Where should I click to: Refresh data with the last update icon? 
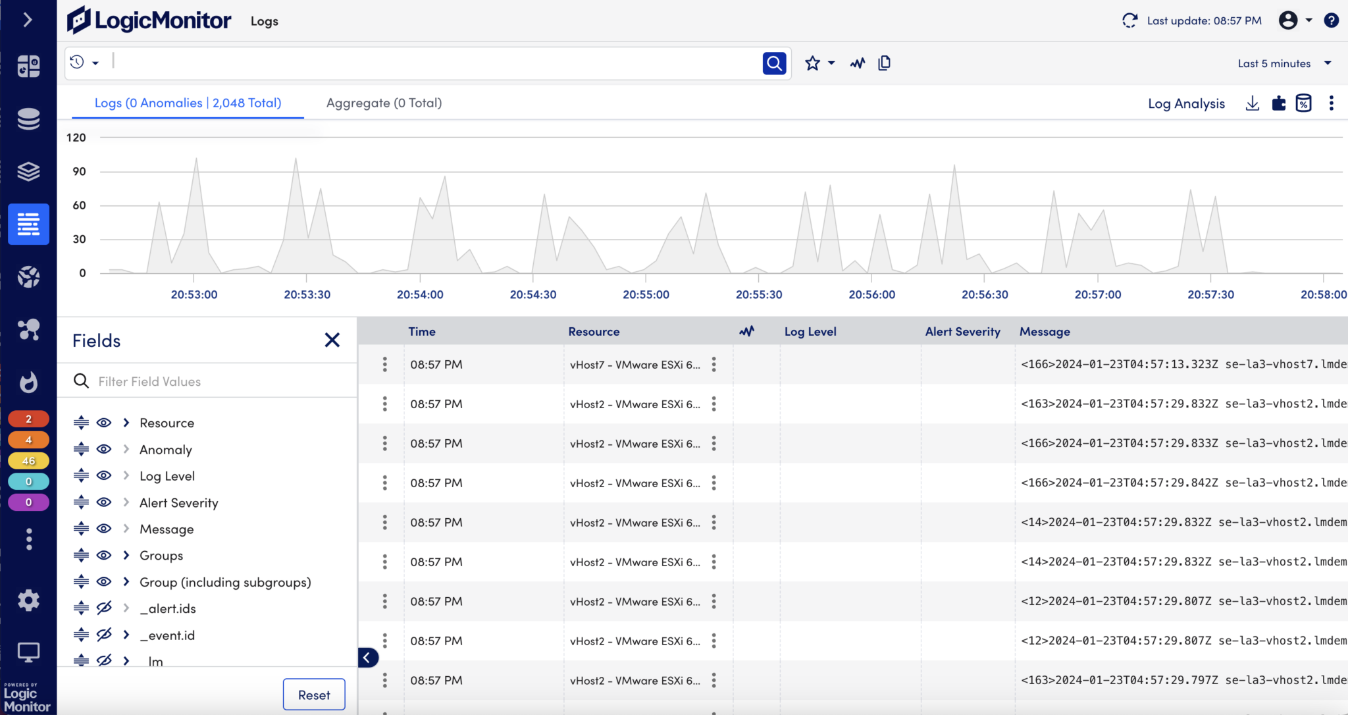[1129, 20]
